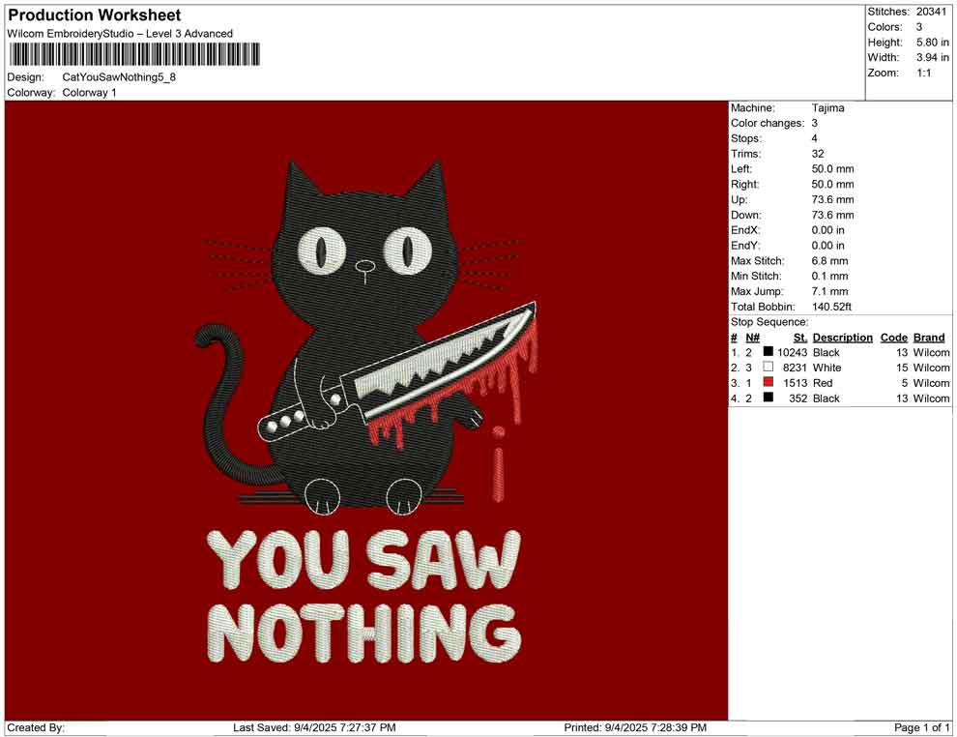Viewport: 957px width, 737px height.
Task: Click the 'Code' column header
Action: coord(893,337)
